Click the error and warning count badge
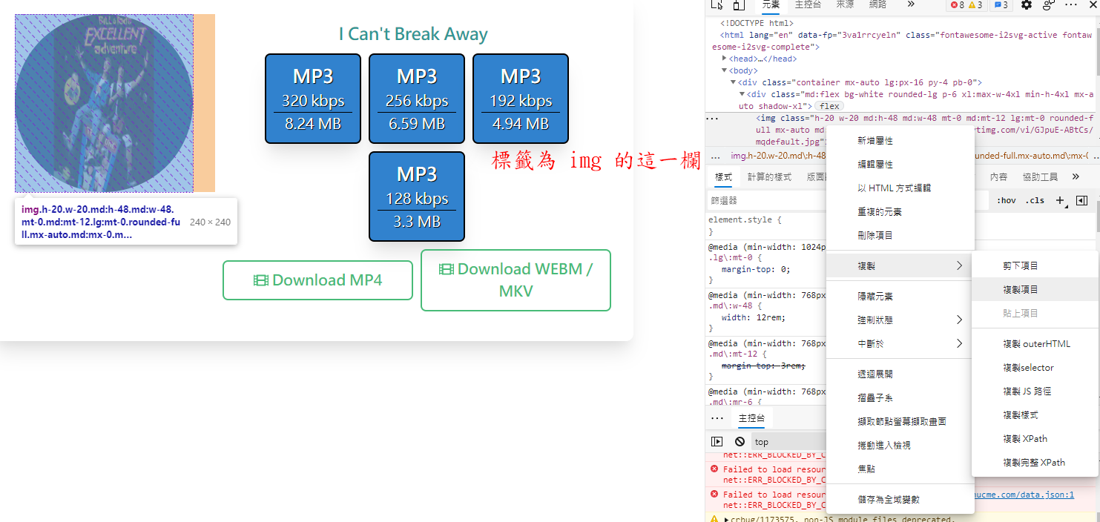The image size is (1100, 522). pos(967,4)
